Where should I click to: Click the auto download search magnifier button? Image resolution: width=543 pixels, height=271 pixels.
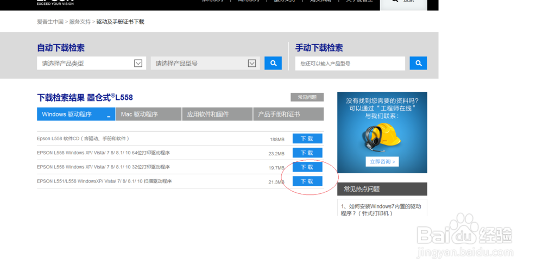[x=273, y=63]
